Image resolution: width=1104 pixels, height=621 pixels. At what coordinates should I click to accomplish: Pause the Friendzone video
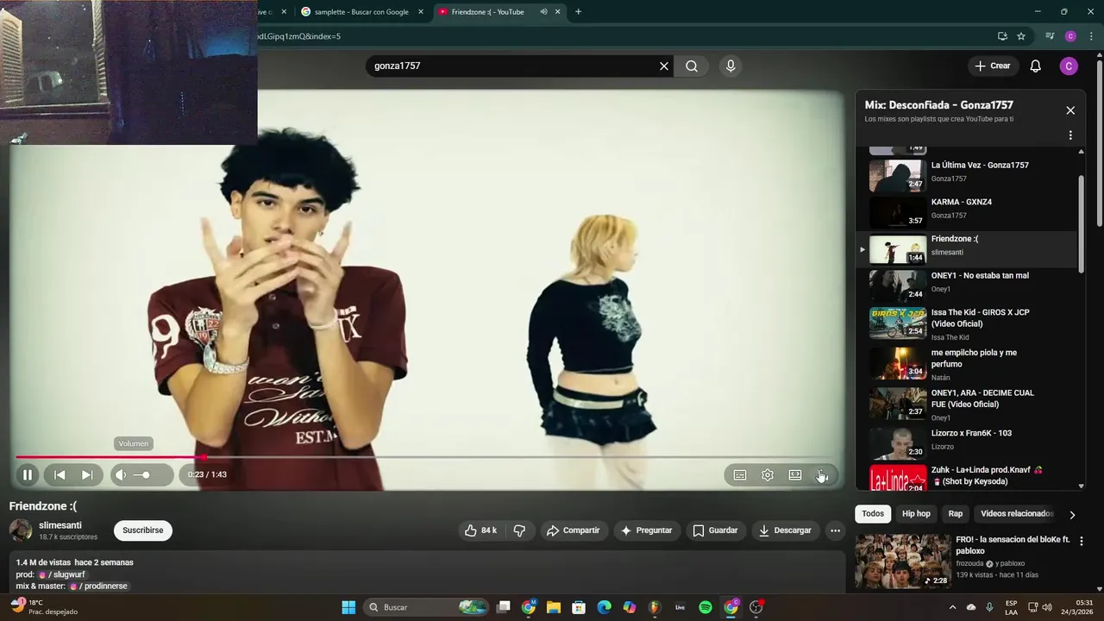(x=28, y=474)
